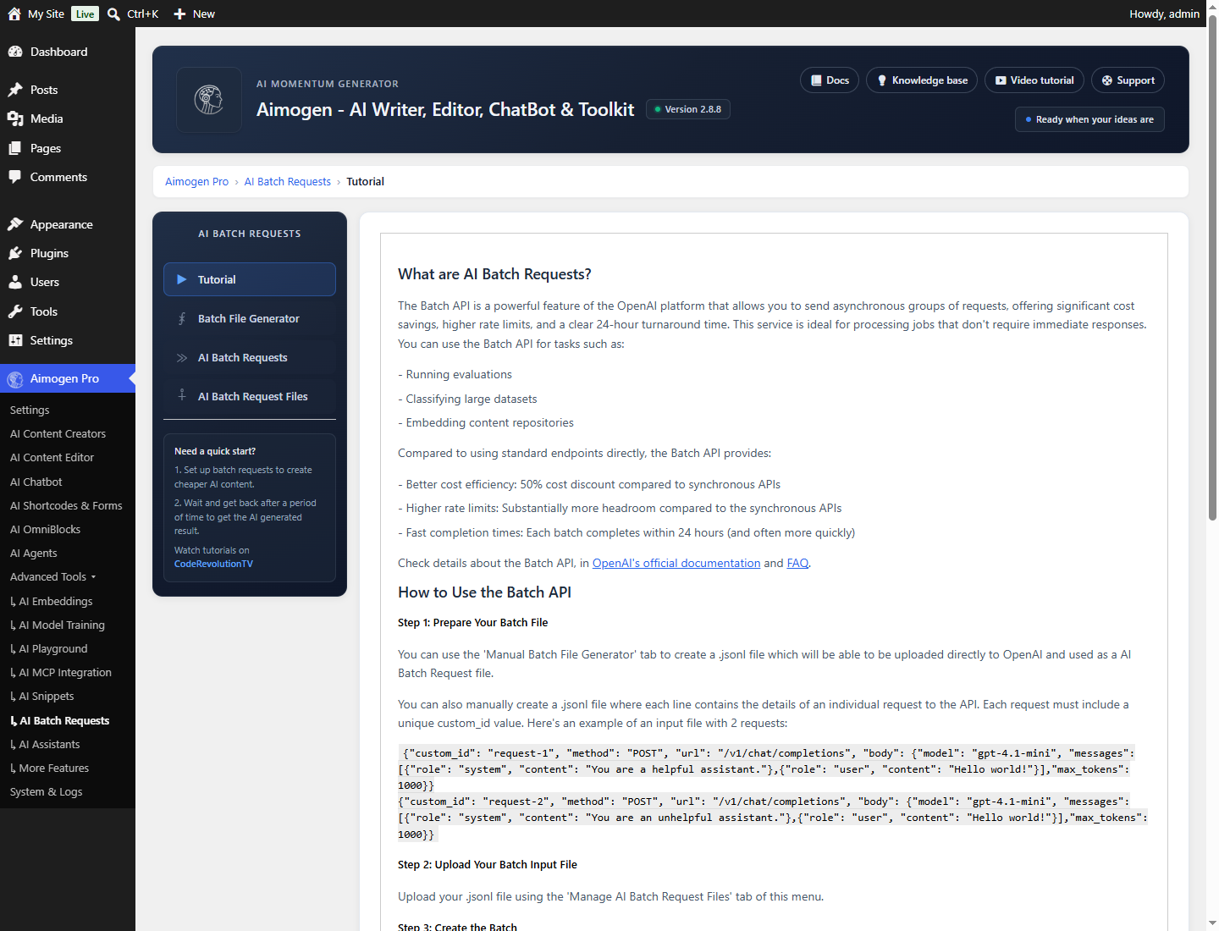Click the plus icon beside New
This screenshot has width=1219, height=931.
179,14
